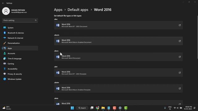Image resolution: width=198 pixels, height=111 pixels.
Task: Open the Windows Start menu
Action: [x=72, y=108]
